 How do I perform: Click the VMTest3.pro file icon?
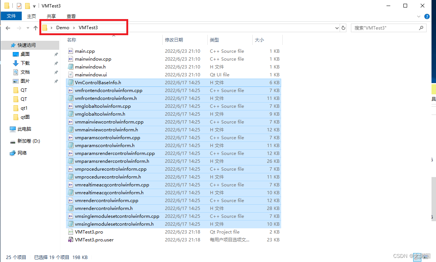[x=70, y=232]
